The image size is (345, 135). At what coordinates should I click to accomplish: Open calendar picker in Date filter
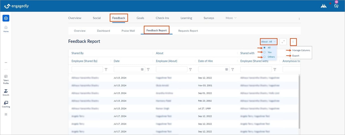tap(142, 69)
